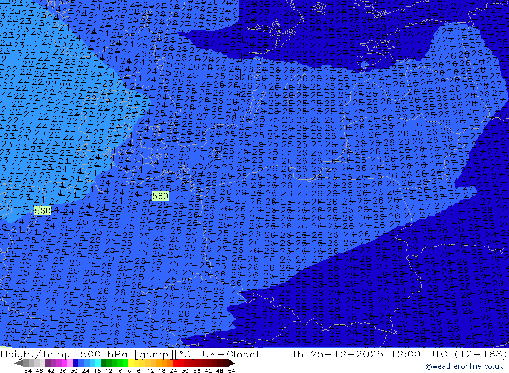This screenshot has width=509, height=373.
Task: Open the weatheronline.co.uk copyright link
Action: (x=464, y=366)
